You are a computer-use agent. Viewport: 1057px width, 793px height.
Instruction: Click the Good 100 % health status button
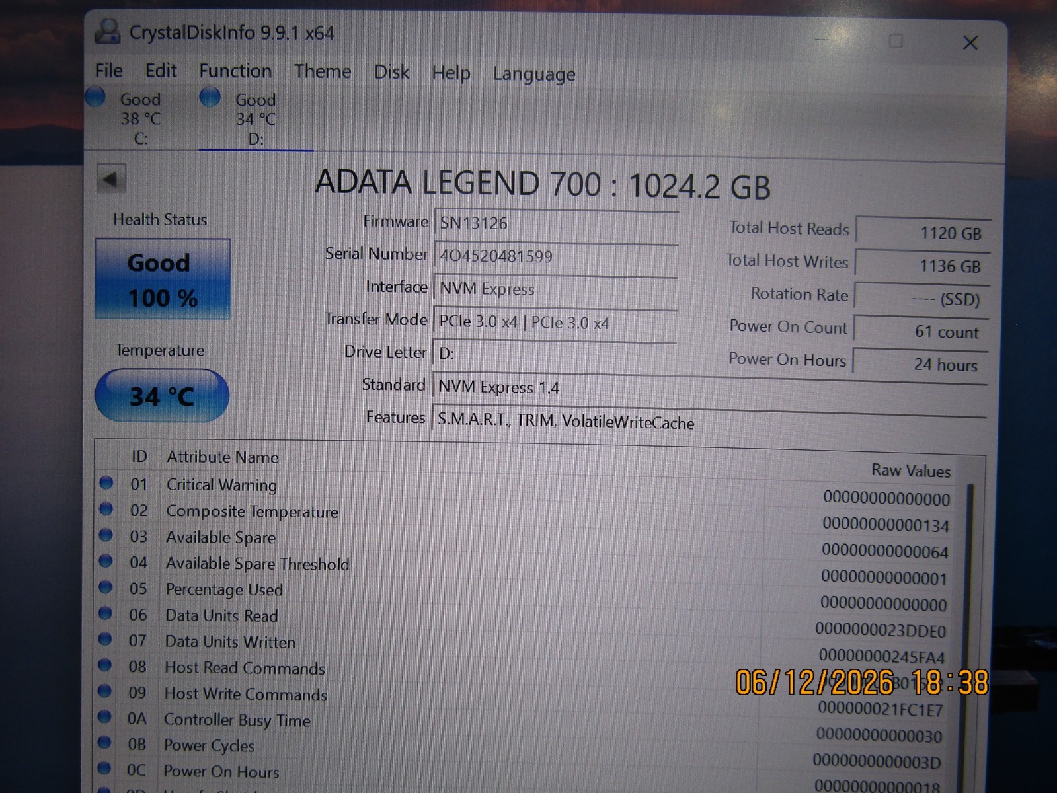pos(163,280)
